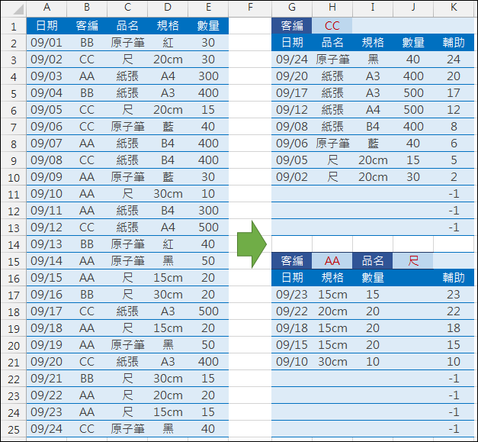
Task: Click cell G21 with date 09/10
Action: point(292,361)
